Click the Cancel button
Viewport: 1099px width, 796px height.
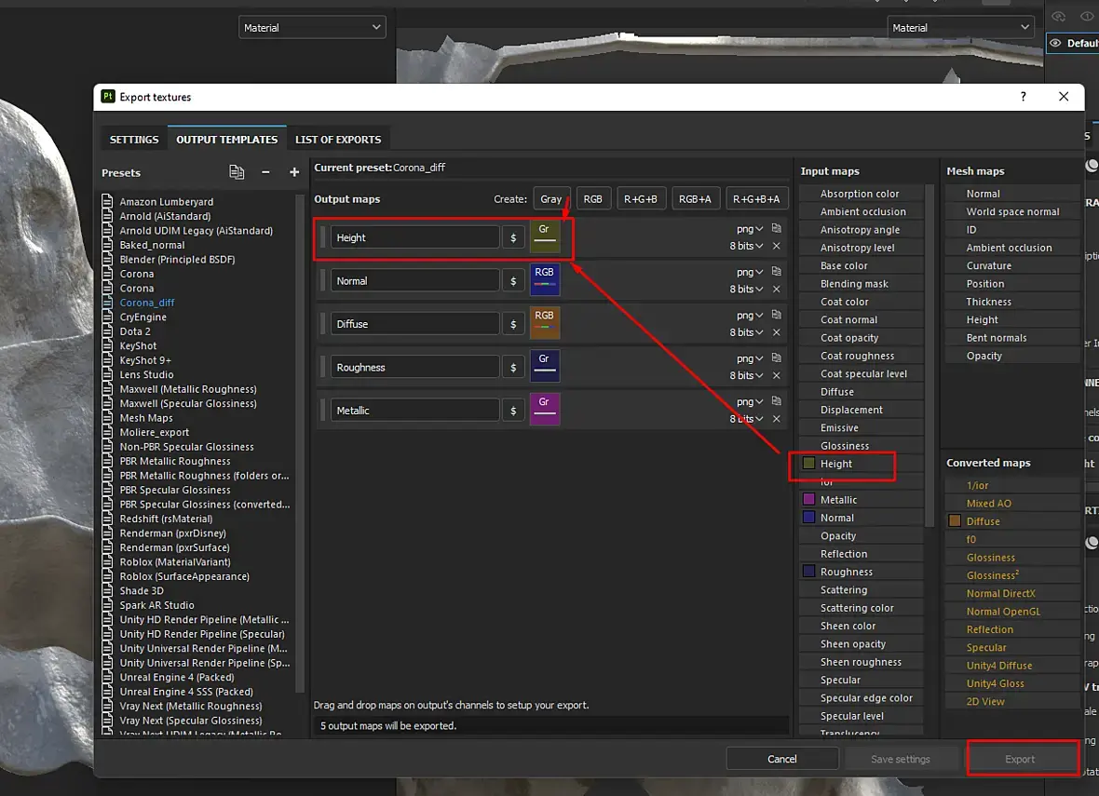pos(782,759)
